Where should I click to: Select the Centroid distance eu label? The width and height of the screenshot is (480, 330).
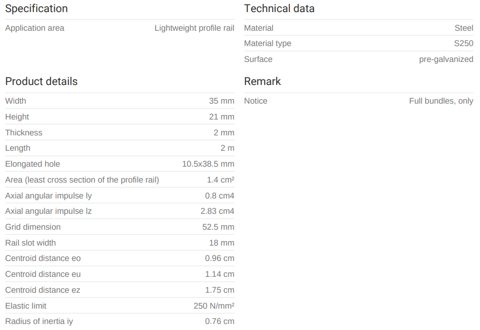click(x=43, y=274)
